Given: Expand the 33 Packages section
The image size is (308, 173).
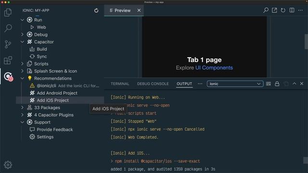Looking at the screenshot, I should [x=22, y=108].
